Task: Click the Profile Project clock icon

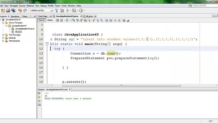Action: point(81,11)
